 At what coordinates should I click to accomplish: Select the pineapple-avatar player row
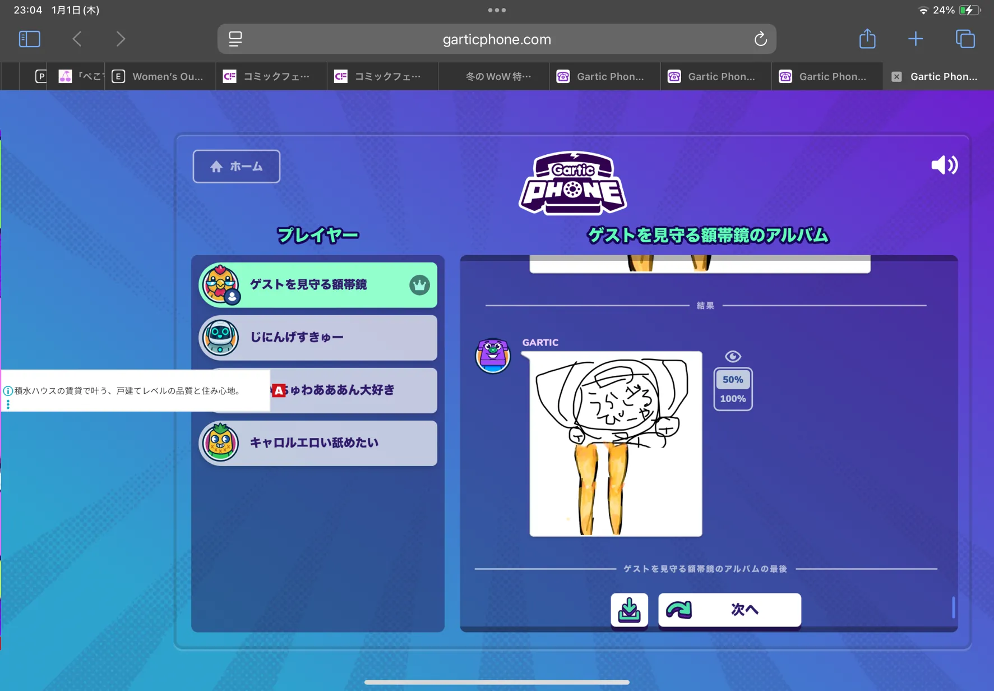[318, 443]
